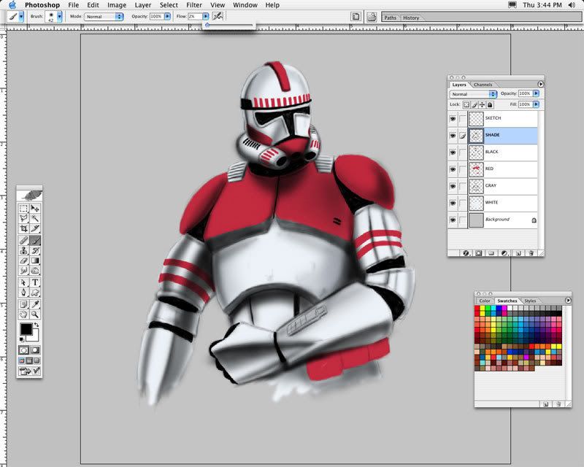Select the History Brush tool
The image size is (584, 467).
pos(35,250)
